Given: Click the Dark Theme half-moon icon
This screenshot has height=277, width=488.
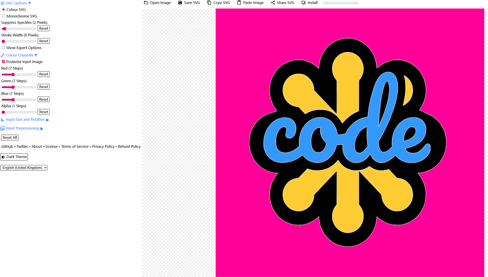Looking at the screenshot, I should click(3, 157).
